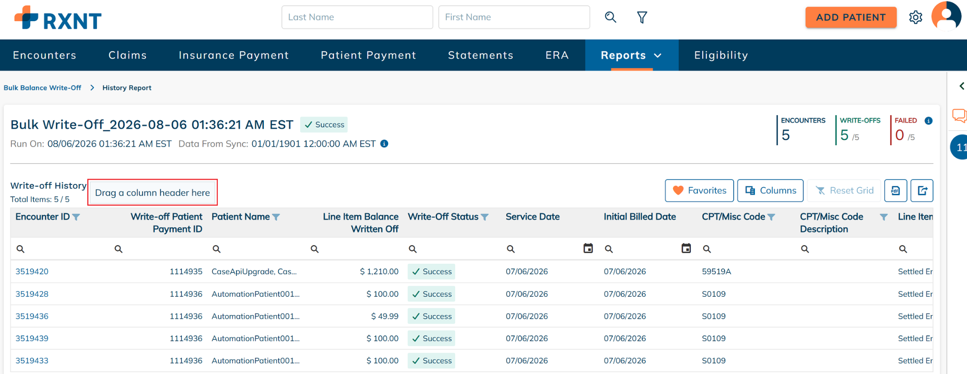This screenshot has height=374, width=967.
Task: Open the user profile avatar
Action: (x=946, y=16)
